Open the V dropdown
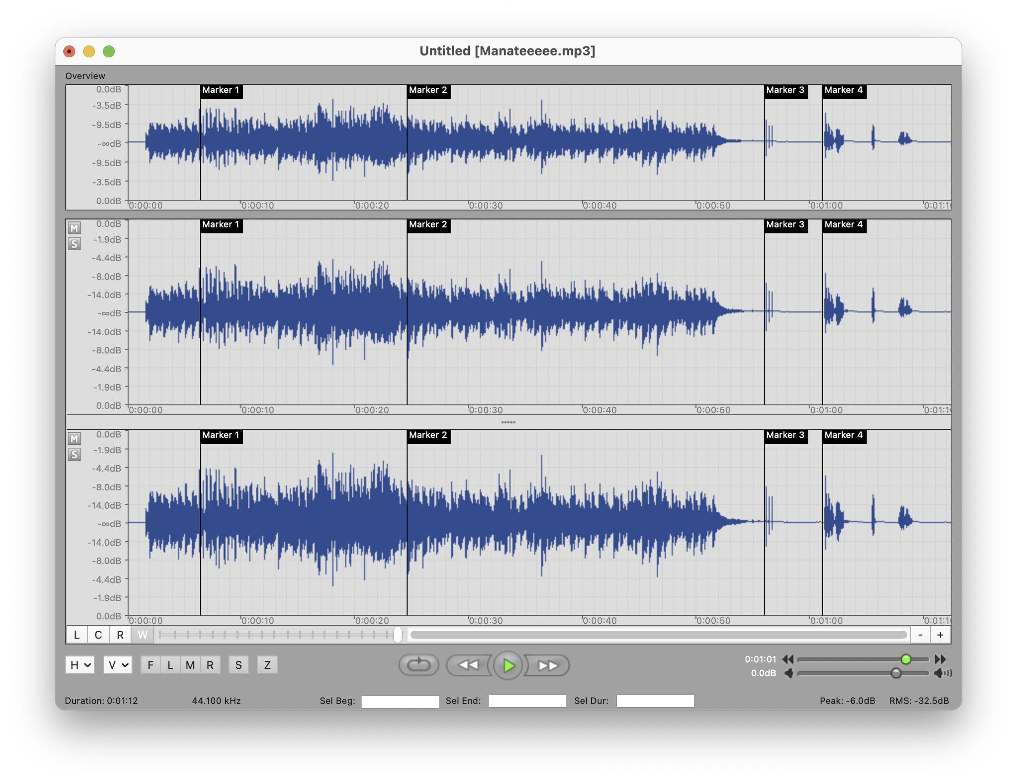Screen dimensions: 1017x783 tap(117, 665)
